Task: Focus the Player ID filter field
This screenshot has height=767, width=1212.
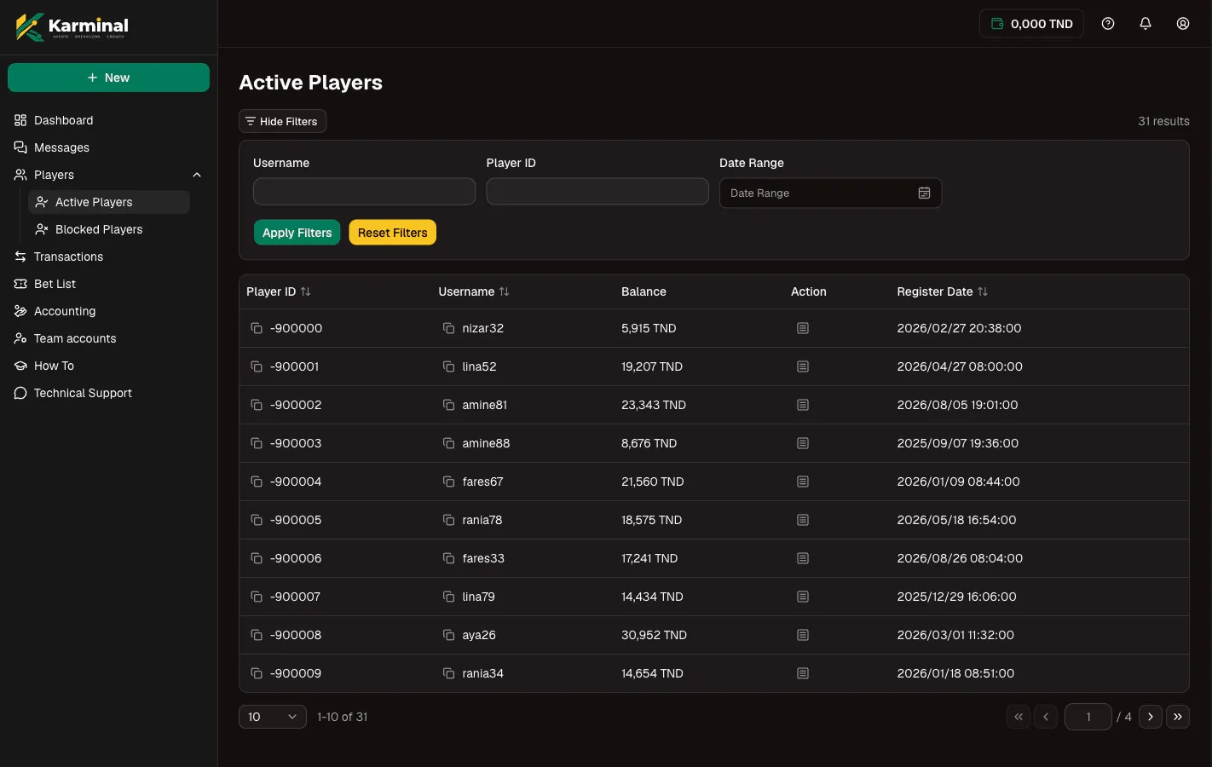Action: (x=597, y=192)
